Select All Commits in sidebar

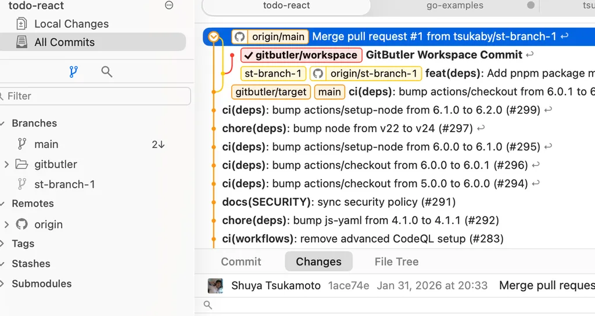pos(64,42)
